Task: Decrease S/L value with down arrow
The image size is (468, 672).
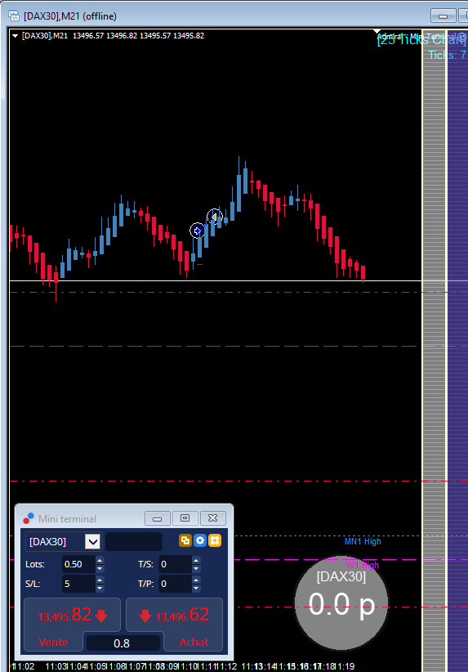Action: 100,588
